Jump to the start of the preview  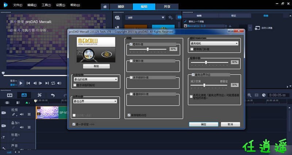click(x=28, y=83)
